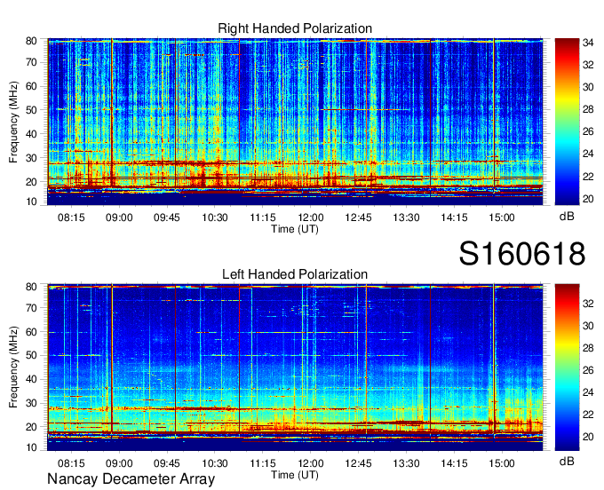Click the Left Handed plot's dB color bar
The height and width of the screenshot is (490, 604).
click(567, 367)
